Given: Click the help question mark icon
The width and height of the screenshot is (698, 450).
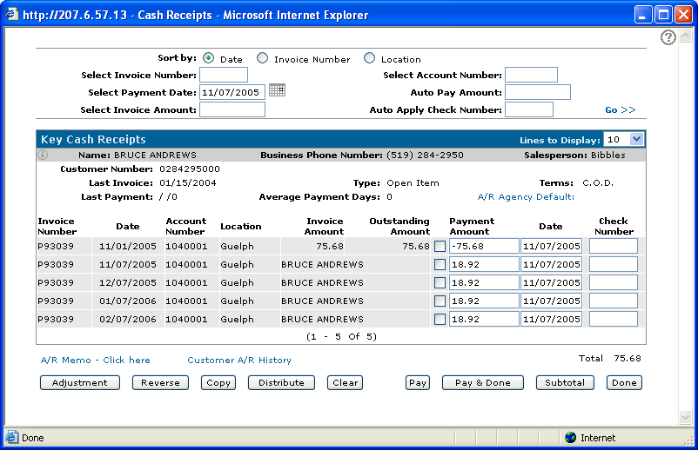Looking at the screenshot, I should coord(668,37).
